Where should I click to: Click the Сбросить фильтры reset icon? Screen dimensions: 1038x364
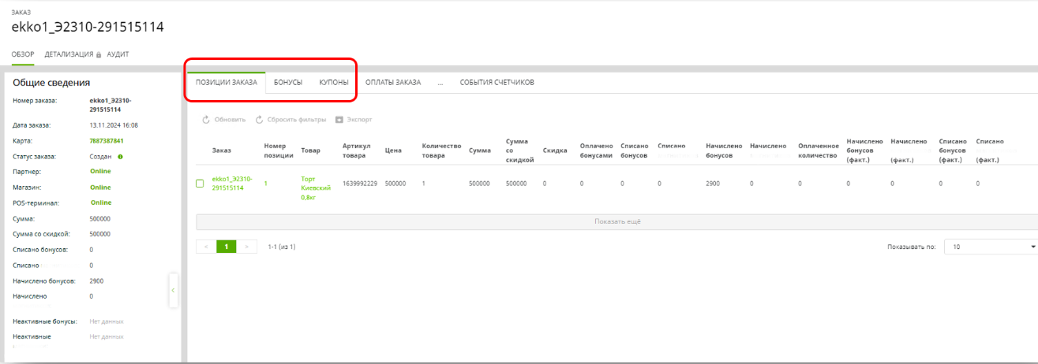point(259,120)
